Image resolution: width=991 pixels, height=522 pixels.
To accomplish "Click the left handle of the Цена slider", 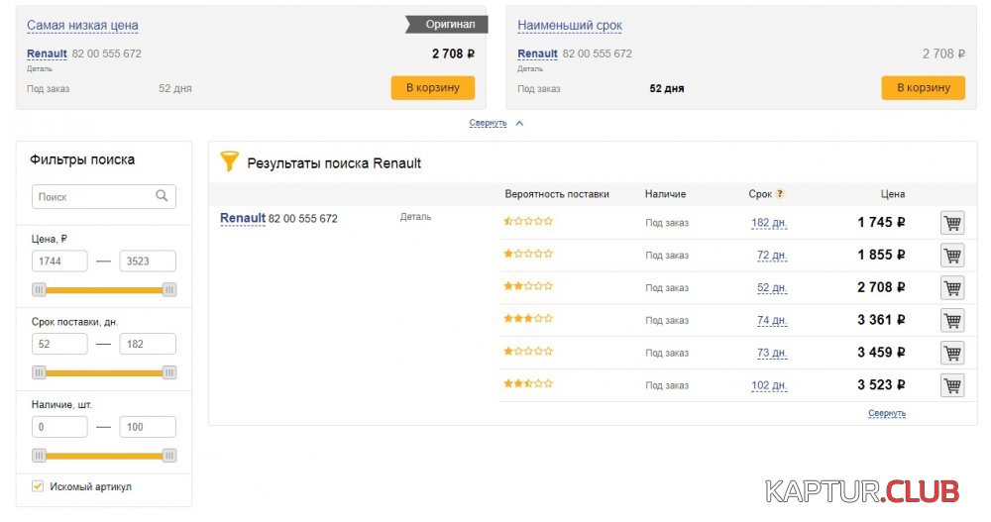I will [x=39, y=290].
